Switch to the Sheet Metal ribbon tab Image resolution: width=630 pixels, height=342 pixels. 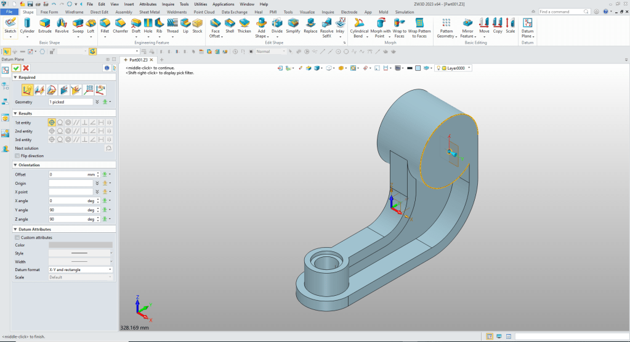click(148, 12)
